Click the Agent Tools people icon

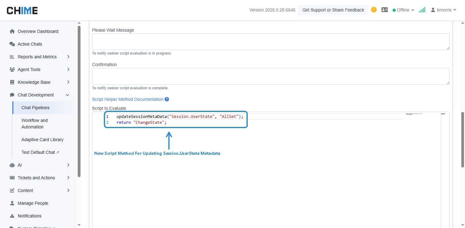(12, 69)
